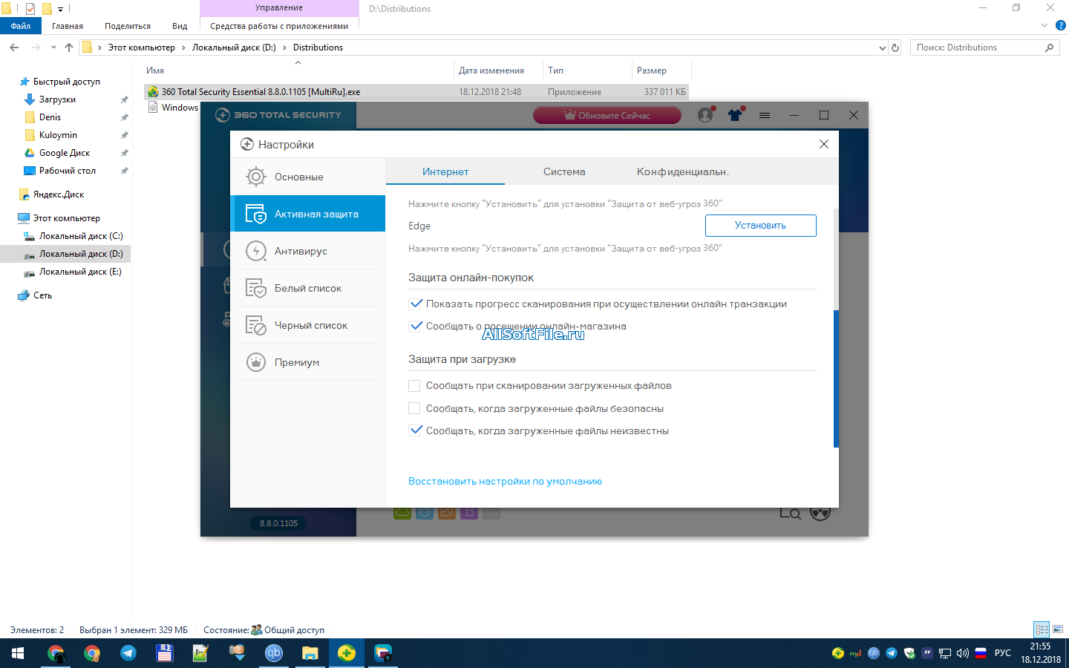Open Kuloymin folder in navigation pane
This screenshot has width=1069, height=668.
[58, 135]
